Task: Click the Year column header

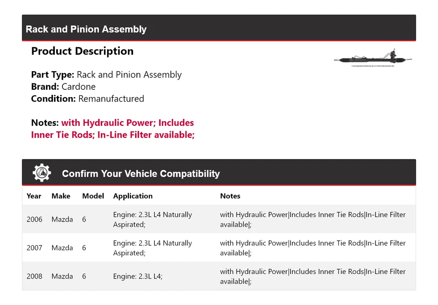Action: click(x=34, y=196)
